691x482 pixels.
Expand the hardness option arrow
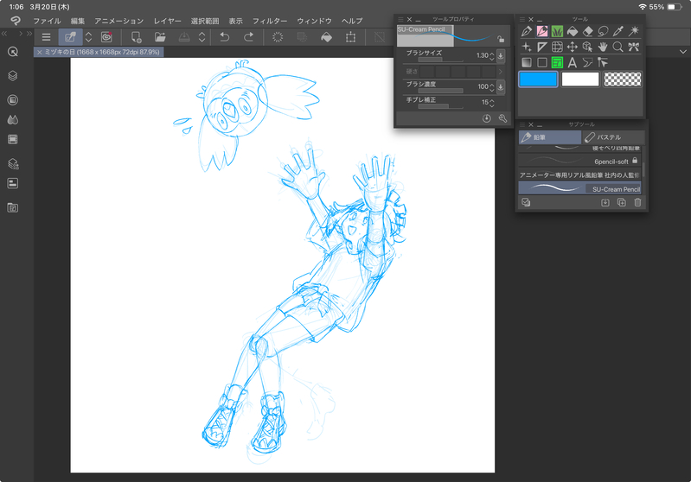(502, 71)
